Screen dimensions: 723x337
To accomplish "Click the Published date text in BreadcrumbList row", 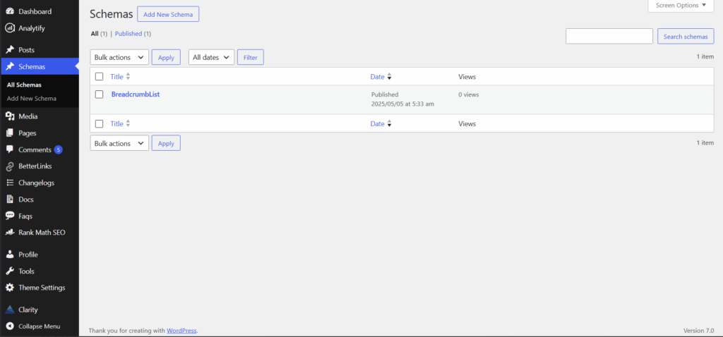I will pyautogui.click(x=402, y=99).
